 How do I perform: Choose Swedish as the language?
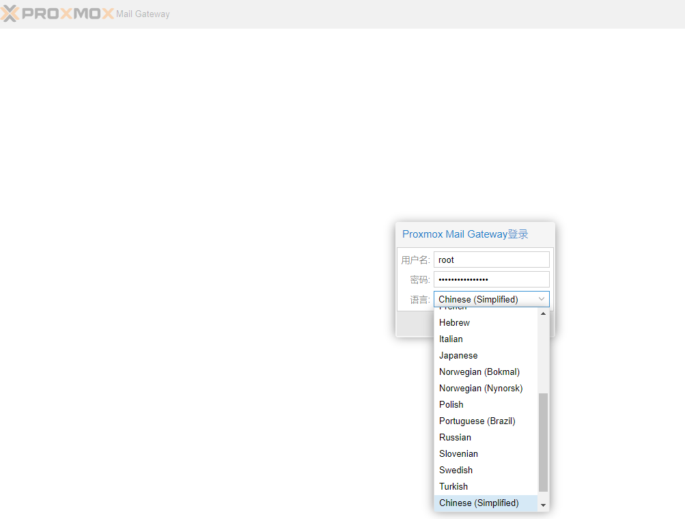pos(456,470)
